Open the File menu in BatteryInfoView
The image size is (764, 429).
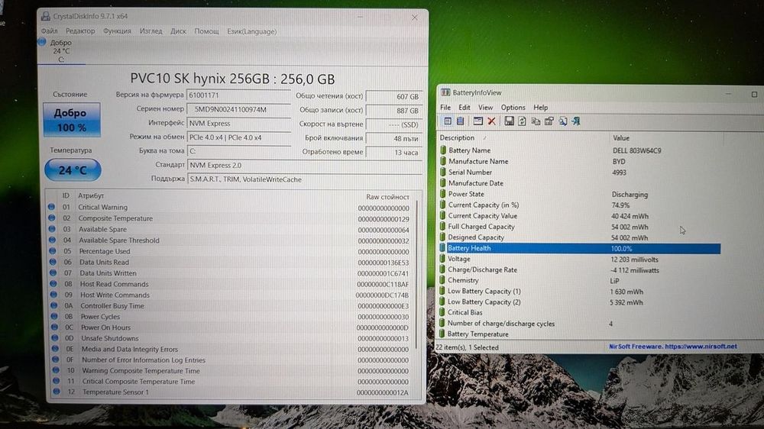[x=445, y=107]
